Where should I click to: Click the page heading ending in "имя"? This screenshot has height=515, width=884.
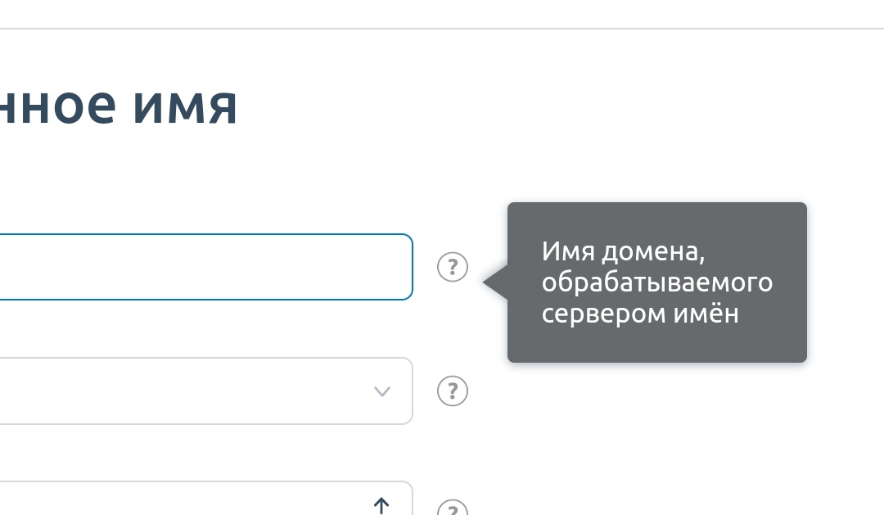(119, 106)
